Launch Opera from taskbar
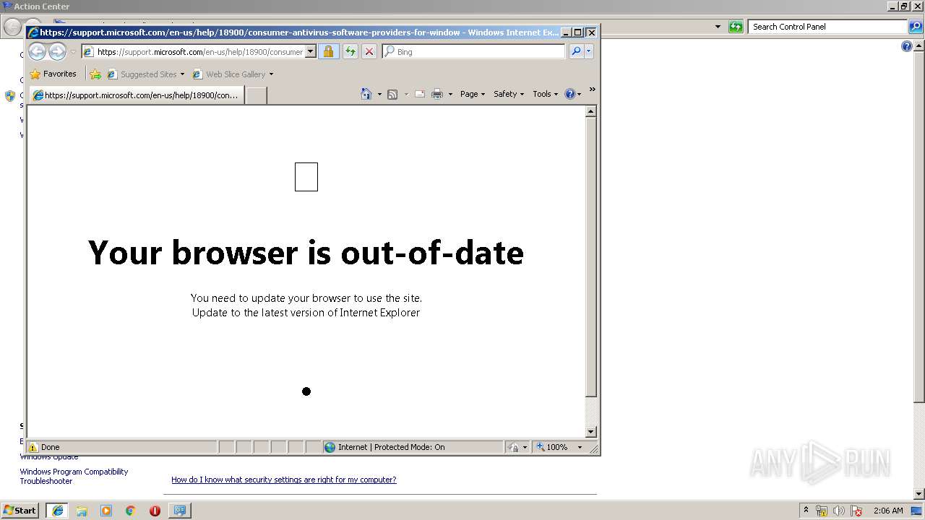 [x=155, y=511]
